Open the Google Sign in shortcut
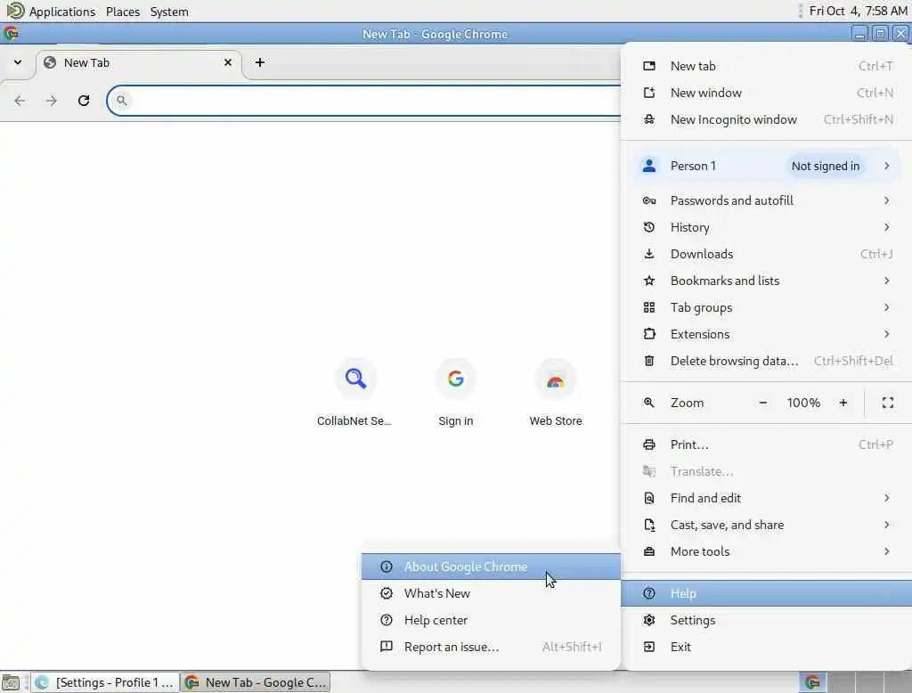Image resolution: width=912 pixels, height=693 pixels. pos(455,379)
